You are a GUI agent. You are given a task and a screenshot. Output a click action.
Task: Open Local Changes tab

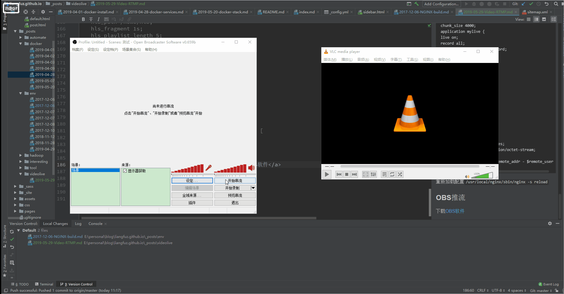tap(55, 223)
